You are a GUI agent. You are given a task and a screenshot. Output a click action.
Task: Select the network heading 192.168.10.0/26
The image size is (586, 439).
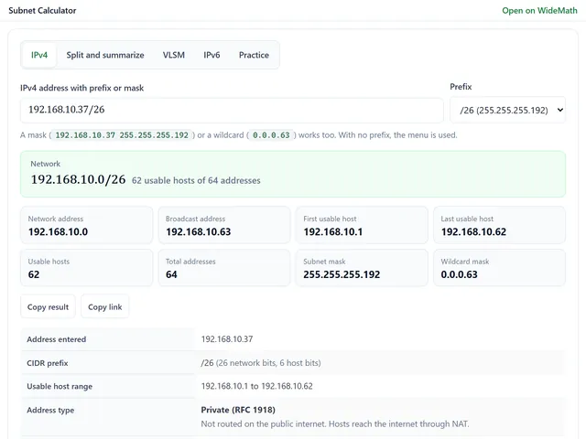pos(78,179)
